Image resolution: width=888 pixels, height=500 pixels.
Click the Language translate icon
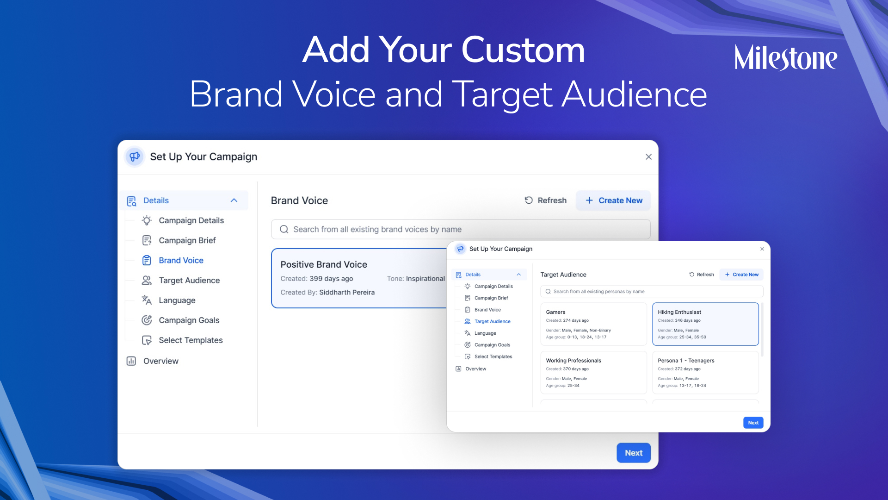click(x=147, y=300)
